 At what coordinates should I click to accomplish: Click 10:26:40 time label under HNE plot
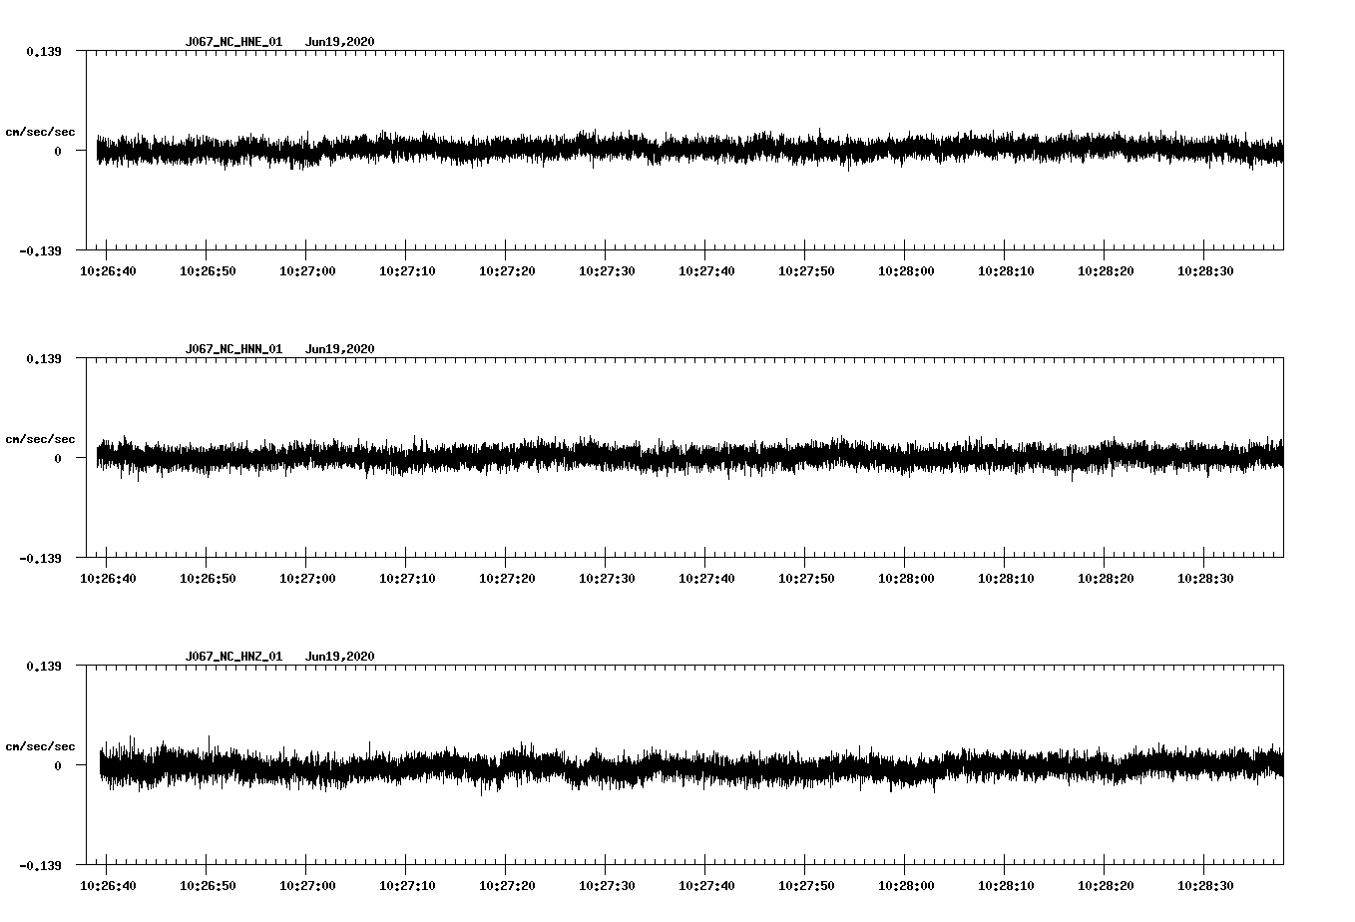click(108, 271)
